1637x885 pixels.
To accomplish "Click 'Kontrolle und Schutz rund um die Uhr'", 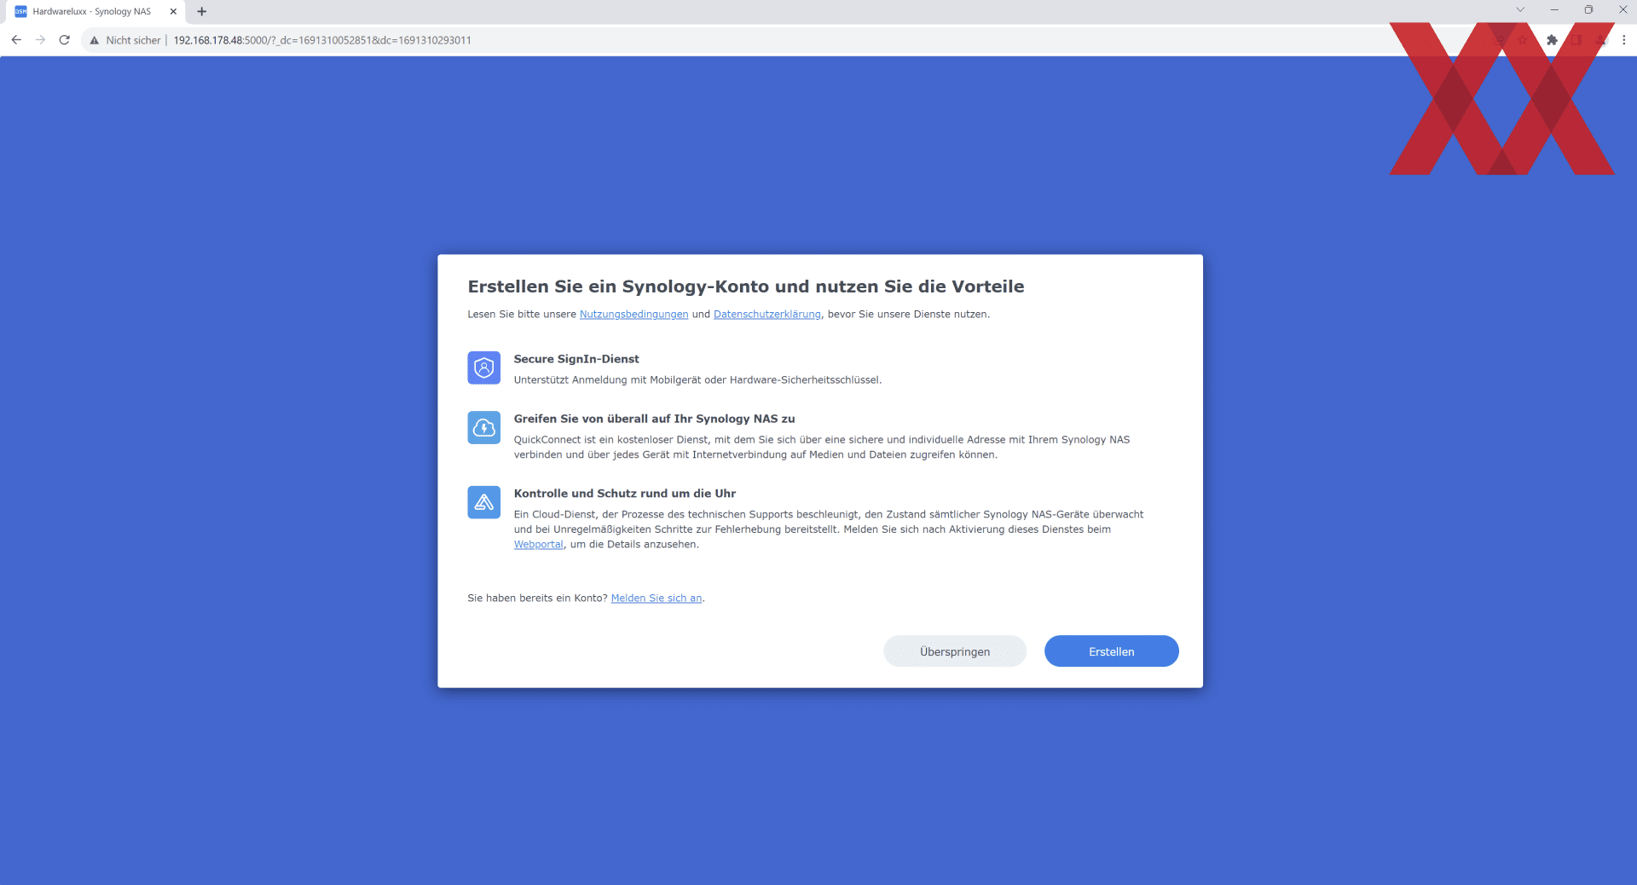I will tap(625, 494).
